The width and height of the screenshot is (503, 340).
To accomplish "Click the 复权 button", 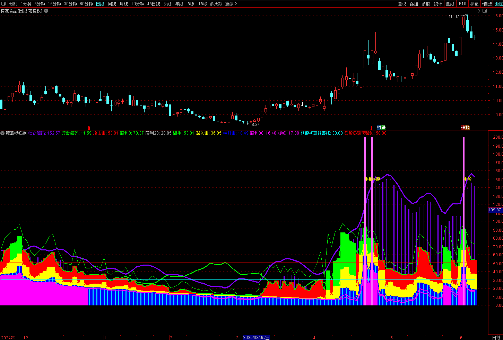I will (402, 4).
